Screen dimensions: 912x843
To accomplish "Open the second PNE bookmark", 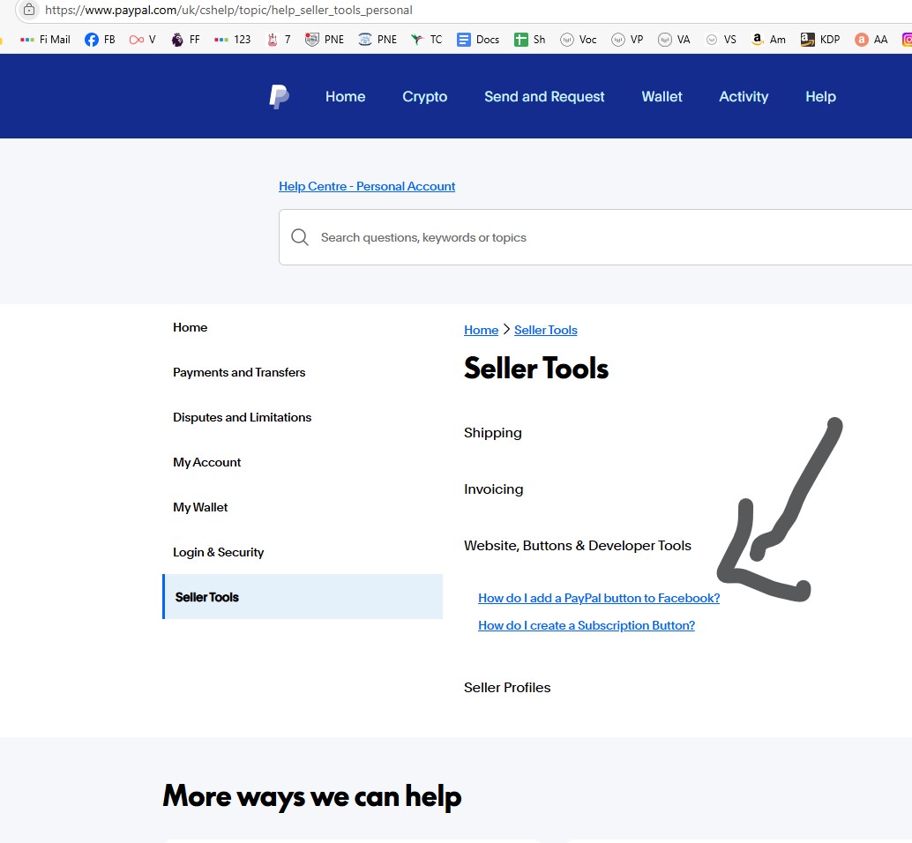I will 378,40.
